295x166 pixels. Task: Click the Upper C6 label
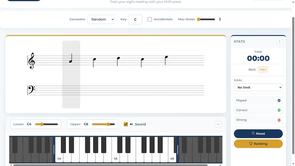[86, 124]
